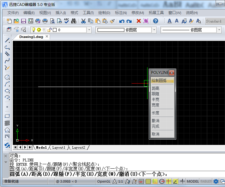
Task: Open settings gear in status bar
Action: click(x=216, y=181)
